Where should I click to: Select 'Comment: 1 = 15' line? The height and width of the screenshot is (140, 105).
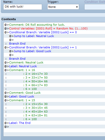(x=54, y=100)
